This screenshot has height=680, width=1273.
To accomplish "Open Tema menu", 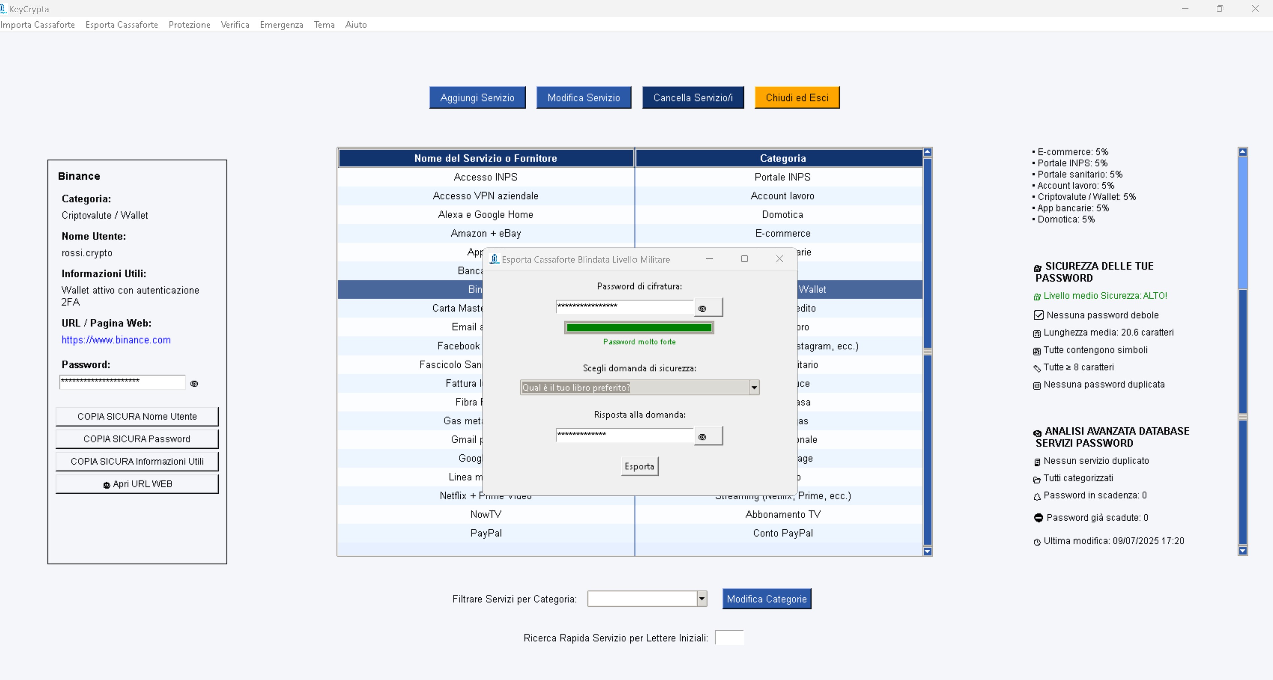I will (x=324, y=25).
